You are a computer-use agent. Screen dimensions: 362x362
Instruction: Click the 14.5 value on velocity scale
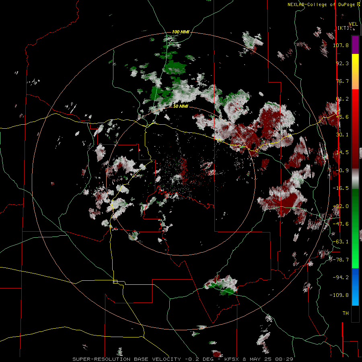click(x=342, y=152)
